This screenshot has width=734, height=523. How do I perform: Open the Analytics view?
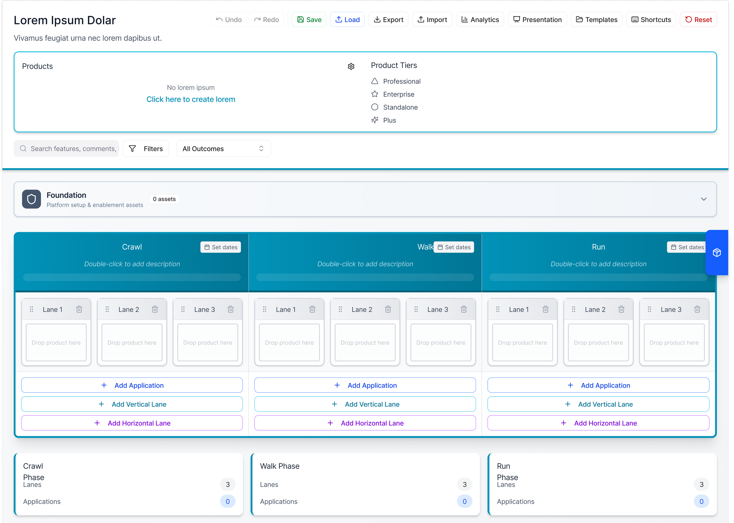pyautogui.click(x=480, y=20)
